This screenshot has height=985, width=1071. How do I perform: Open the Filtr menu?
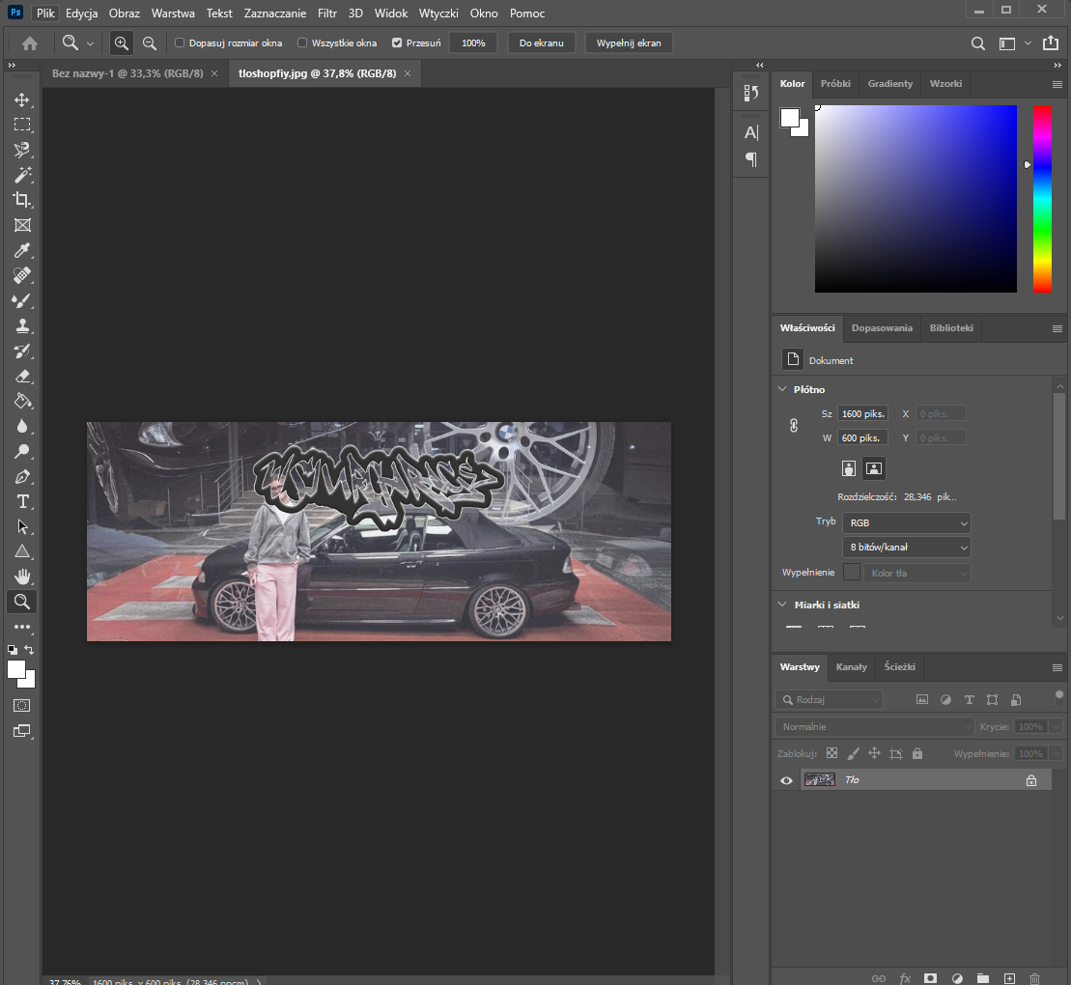(327, 14)
